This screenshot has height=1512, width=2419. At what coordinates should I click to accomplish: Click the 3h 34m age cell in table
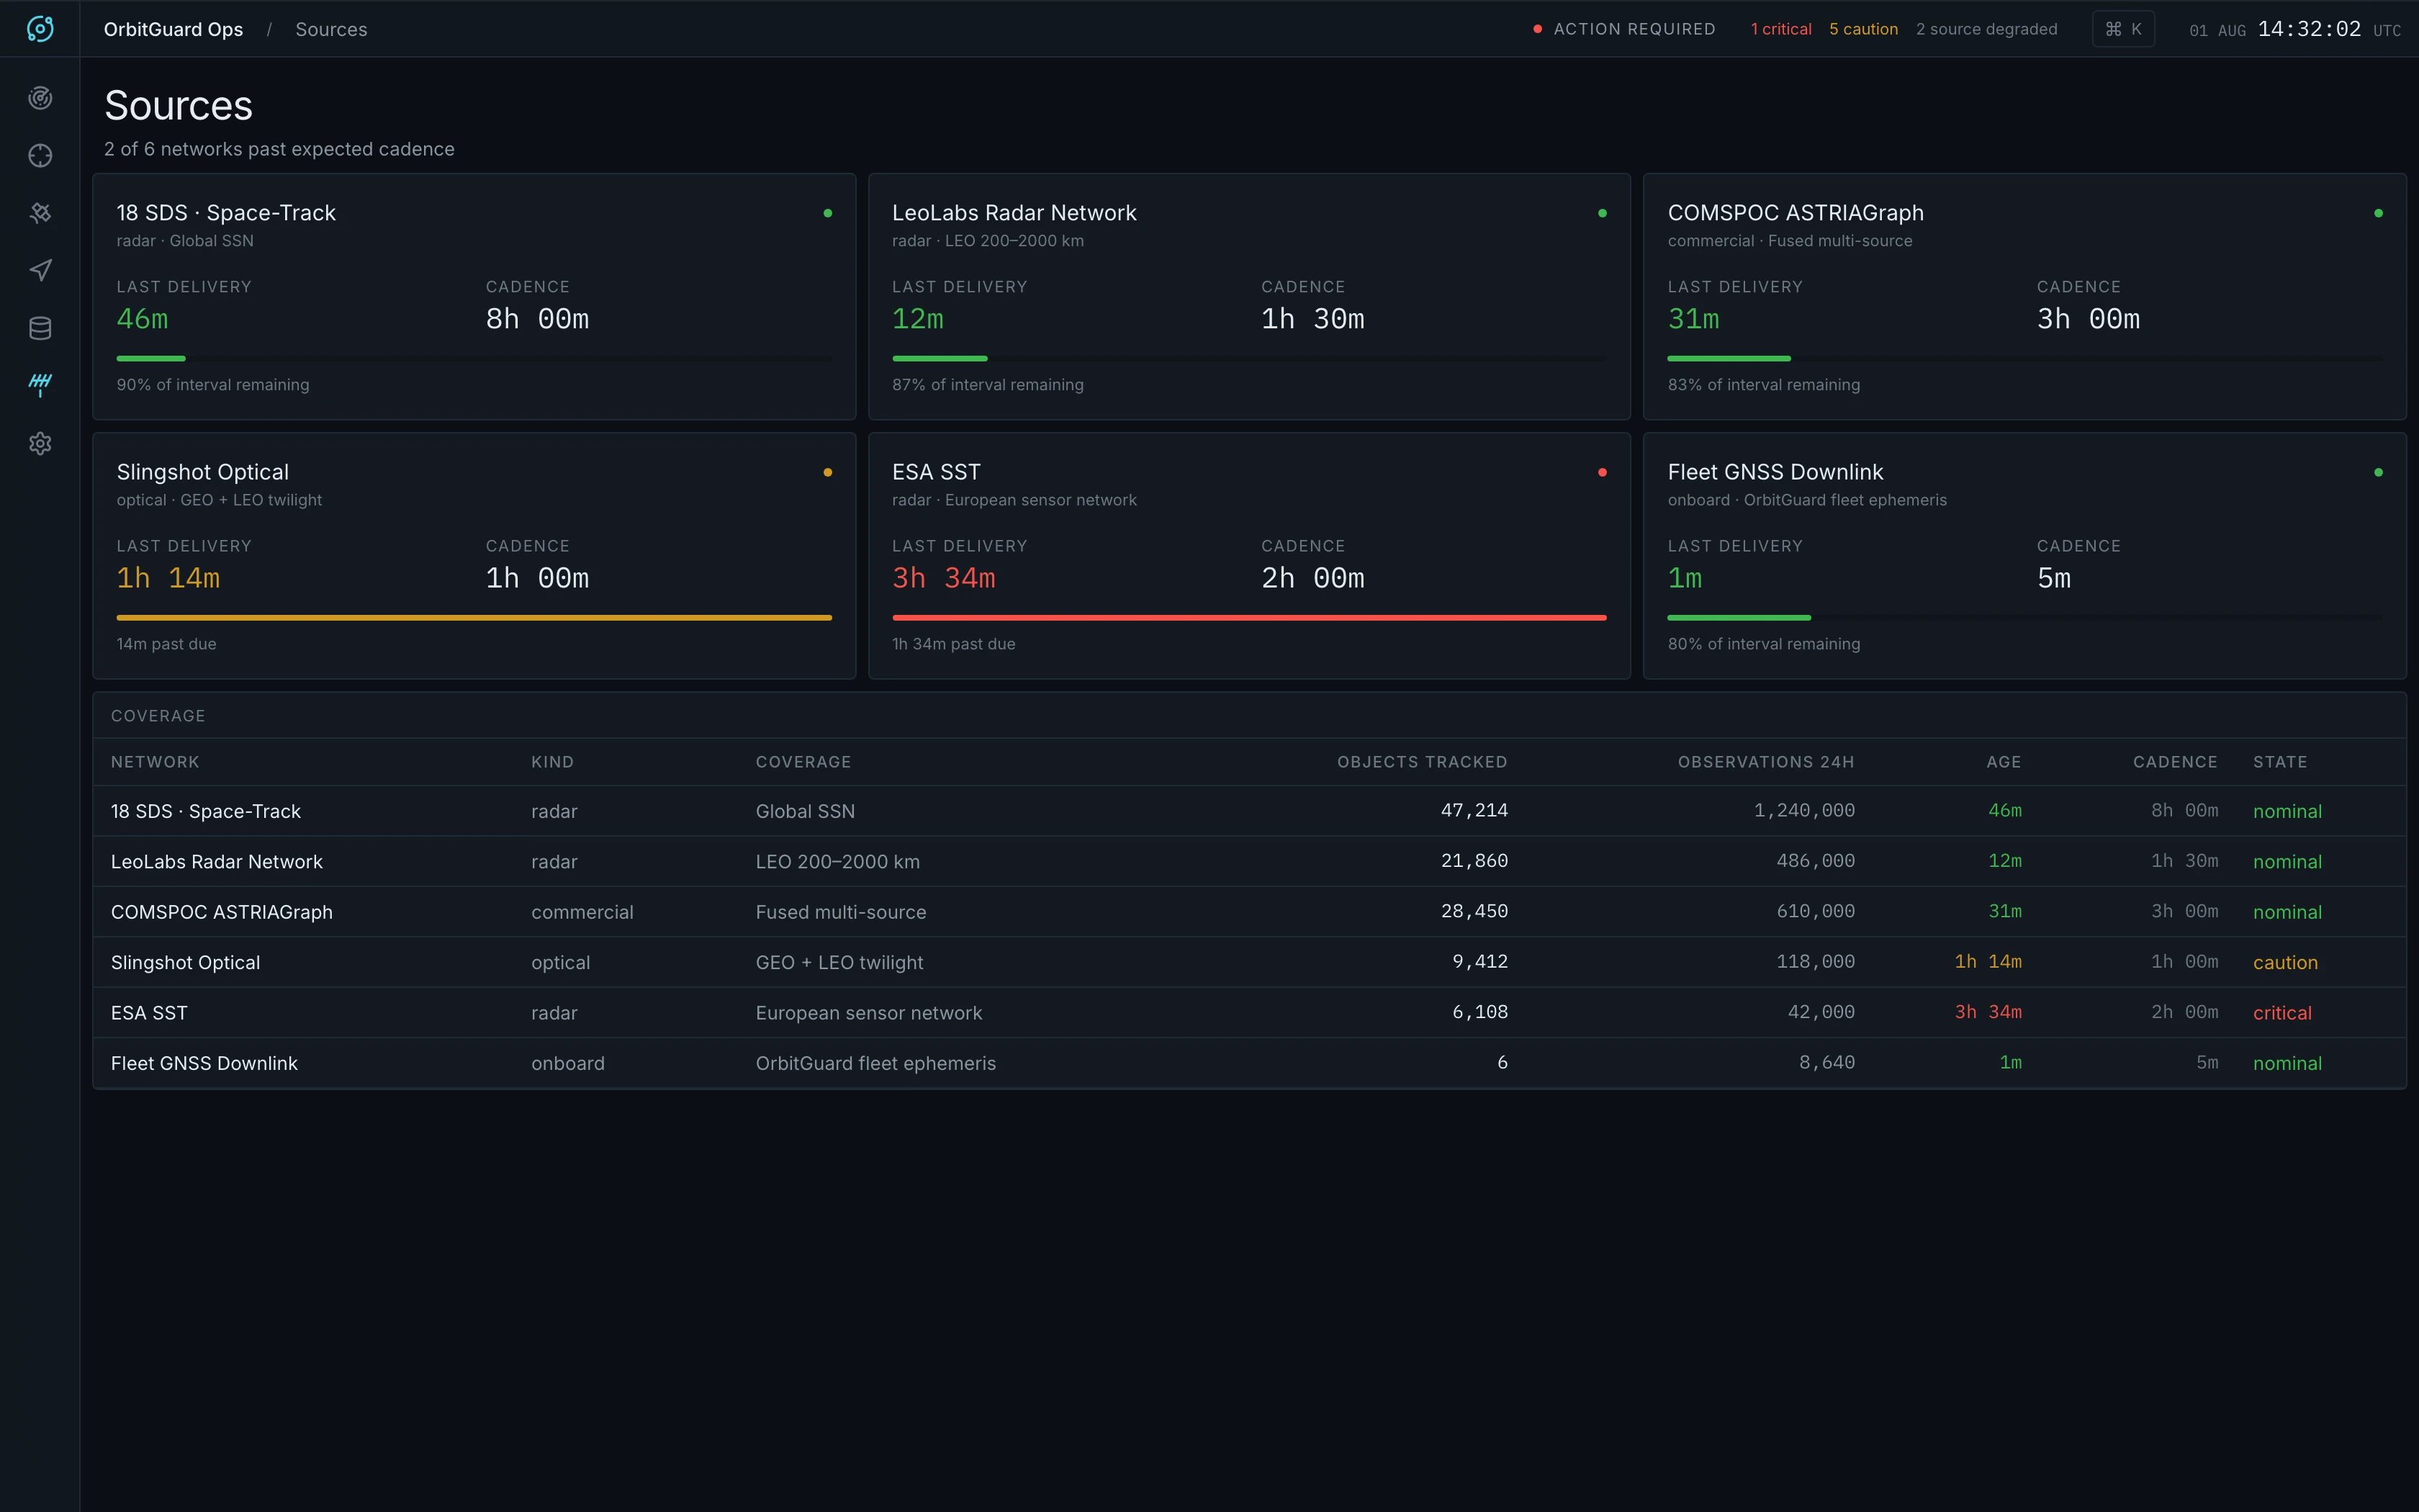click(1988, 1012)
